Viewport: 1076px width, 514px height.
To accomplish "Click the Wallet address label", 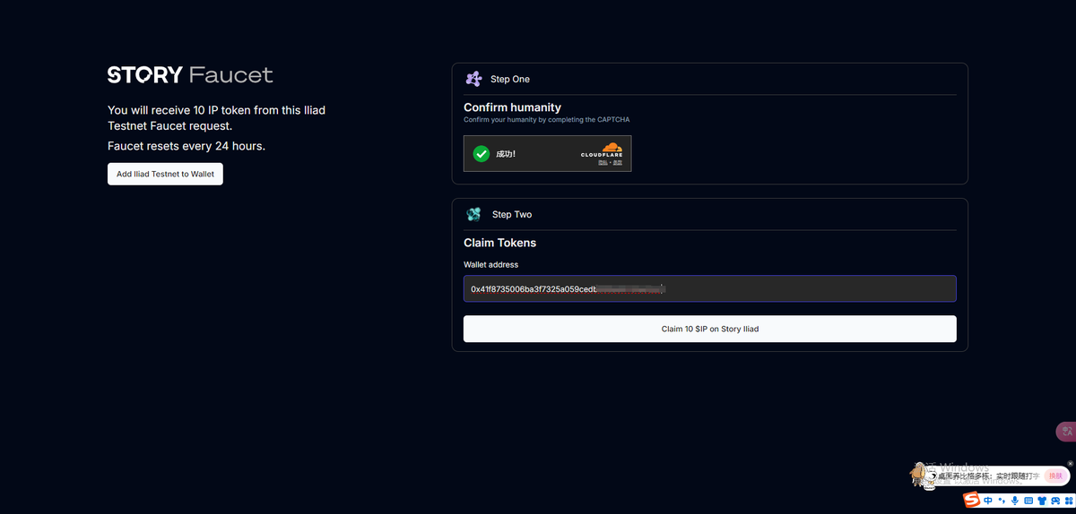I will (x=490, y=264).
